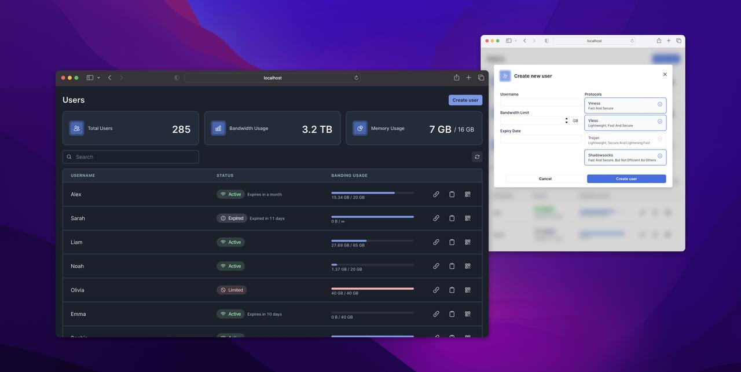Toggle the Vless protocol option
Image resolution: width=741 pixels, height=372 pixels.
point(625,123)
